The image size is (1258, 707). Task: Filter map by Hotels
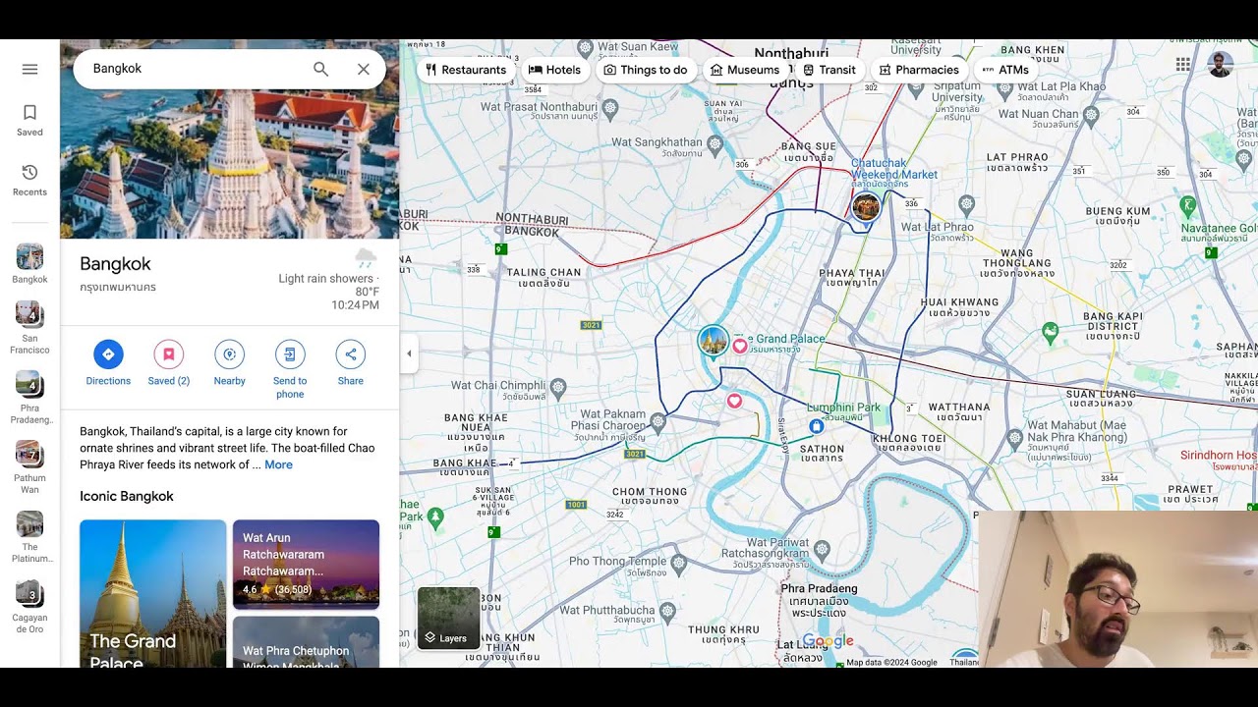pyautogui.click(x=555, y=70)
